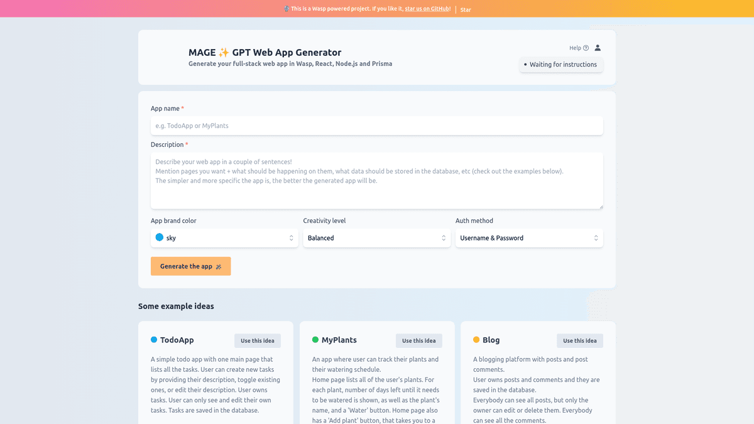Viewport: 754px width, 424px height.
Task: Click the Star button in banner
Action: 466,9
